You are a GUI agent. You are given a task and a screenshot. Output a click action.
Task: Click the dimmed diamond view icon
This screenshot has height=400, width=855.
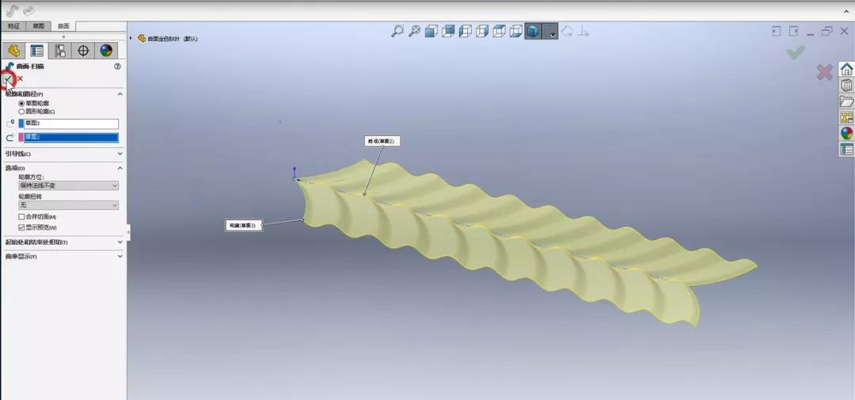pos(568,32)
